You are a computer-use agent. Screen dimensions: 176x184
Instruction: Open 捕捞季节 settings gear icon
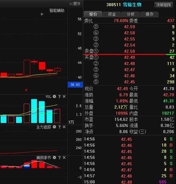coord(54,157)
